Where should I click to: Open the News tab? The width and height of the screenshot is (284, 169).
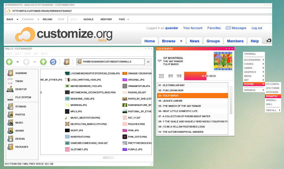click(194, 41)
